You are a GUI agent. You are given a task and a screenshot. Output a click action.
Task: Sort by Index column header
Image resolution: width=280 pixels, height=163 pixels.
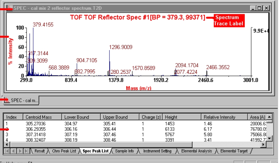click(13, 117)
